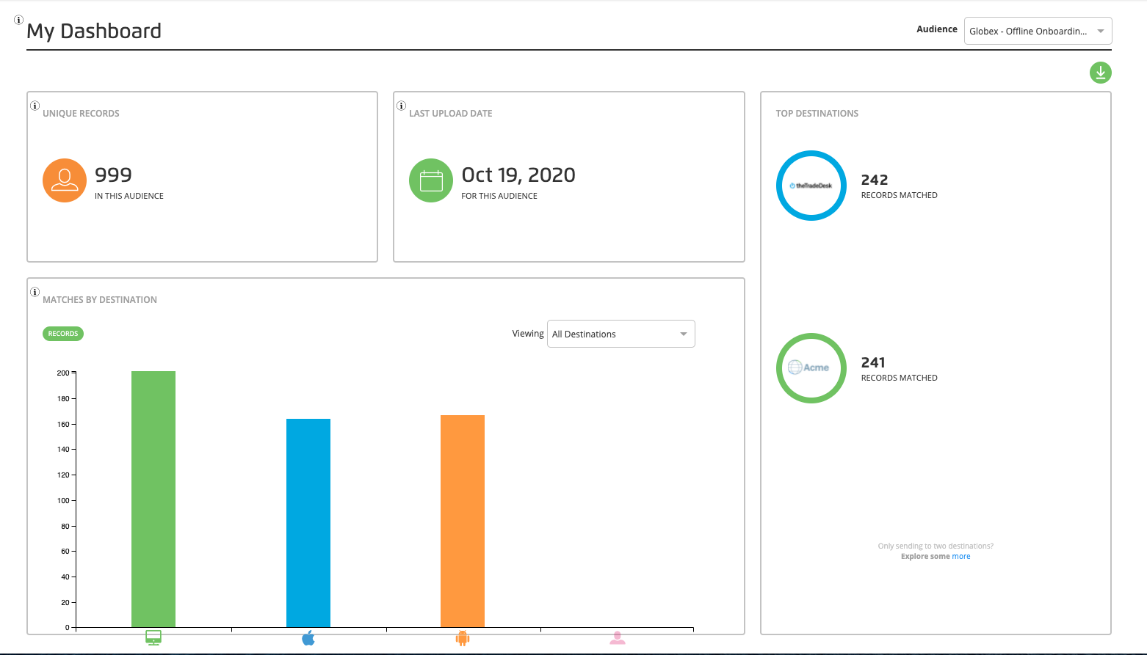The height and width of the screenshot is (655, 1147).
Task: Click the 100 y-axis label
Action: (x=63, y=501)
